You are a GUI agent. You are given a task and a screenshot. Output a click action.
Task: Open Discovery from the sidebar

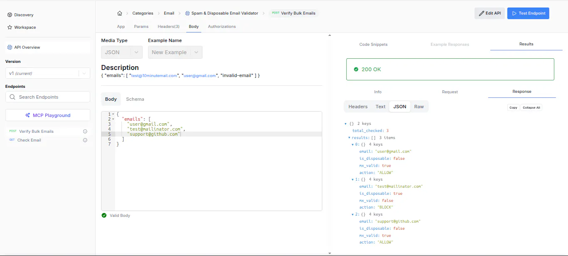tap(21, 15)
